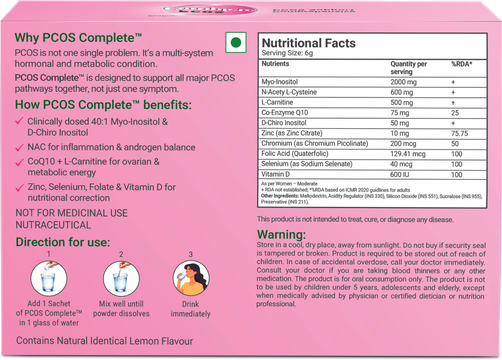This screenshot has width=502, height=360.
Task: Click the check mark beside 'Zinc, Selenium, Folate'
Action: 19,188
